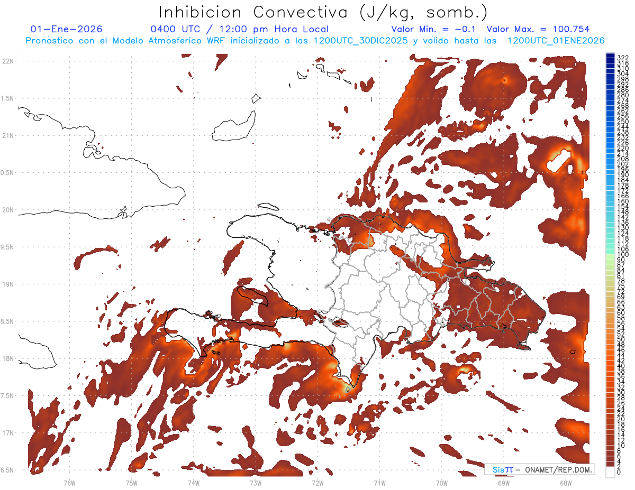This screenshot has height=490, width=635.
Task: Click the '0.5N' latitude label
Action: point(8,173)
